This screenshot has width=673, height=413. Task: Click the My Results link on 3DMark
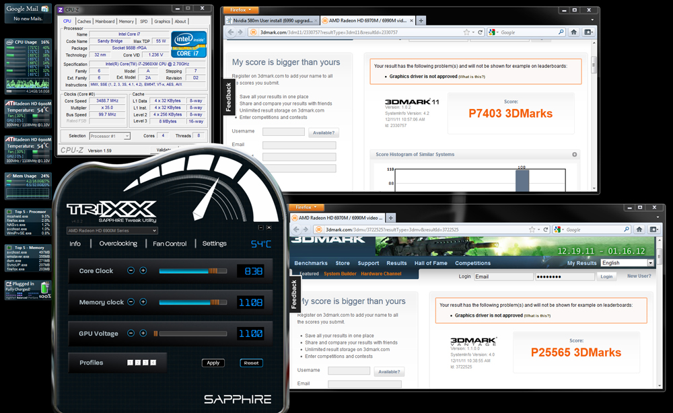581,263
